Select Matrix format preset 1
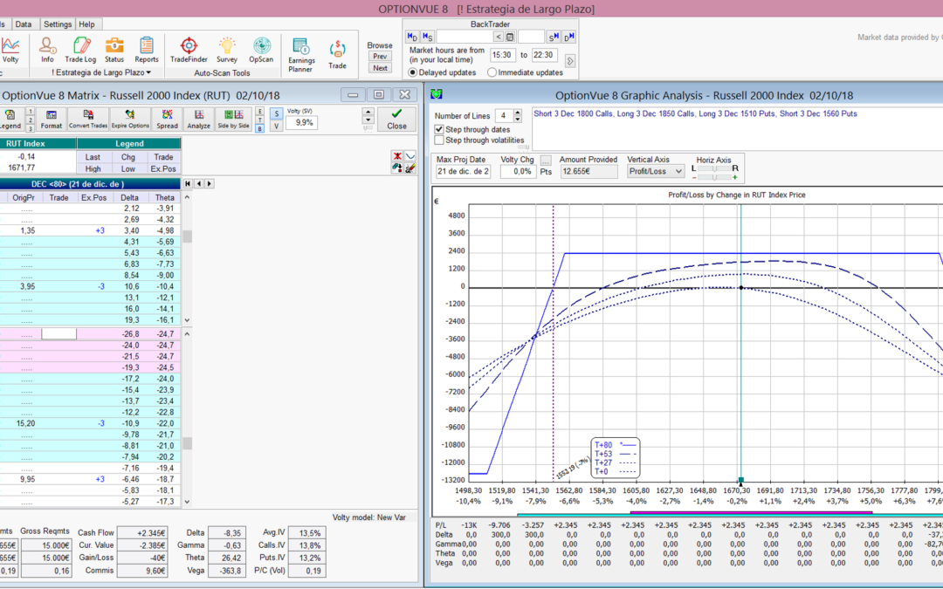Viewport: 943px width, 589px height. tap(30, 111)
